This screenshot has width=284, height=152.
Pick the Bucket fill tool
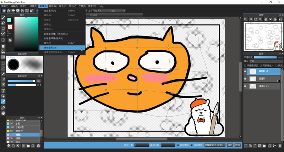pos(3,52)
